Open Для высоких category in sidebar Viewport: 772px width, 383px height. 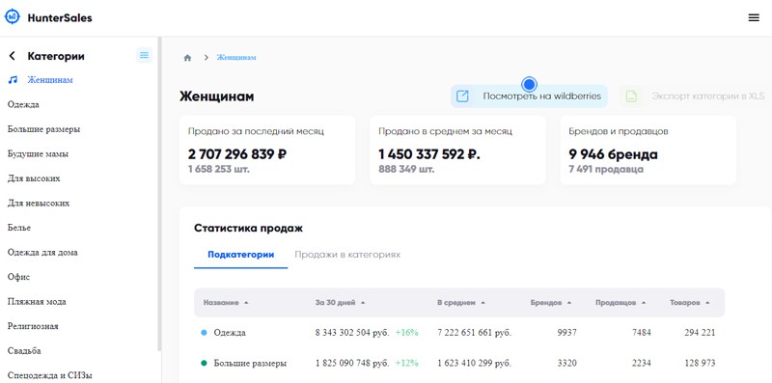(x=34, y=178)
